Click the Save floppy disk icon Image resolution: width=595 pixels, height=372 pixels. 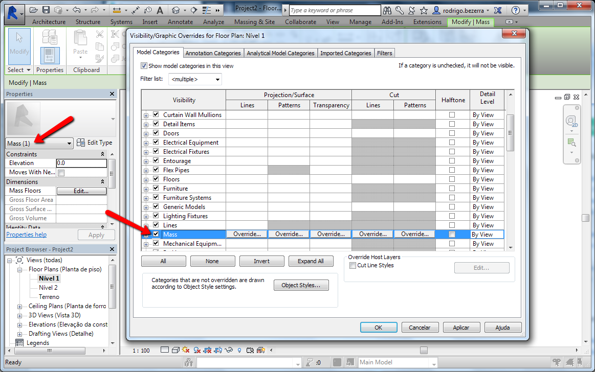point(46,10)
